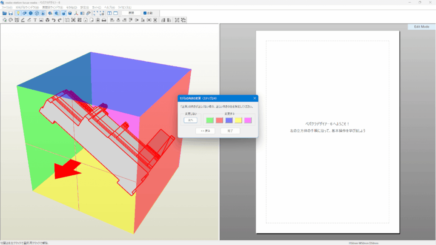Open the 設定(S) menu
This screenshot has width=436, height=245.
85,8
